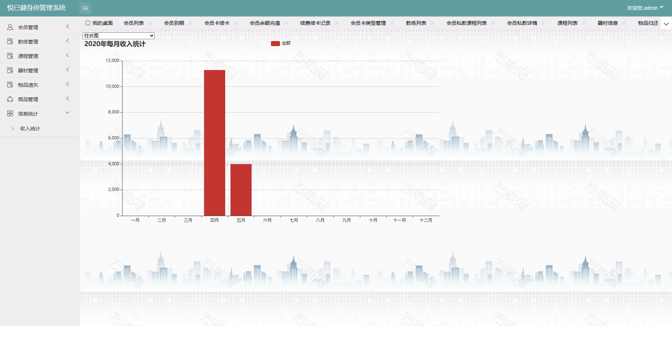Expand the admin user dropdown
The width and height of the screenshot is (672, 341).
point(645,8)
